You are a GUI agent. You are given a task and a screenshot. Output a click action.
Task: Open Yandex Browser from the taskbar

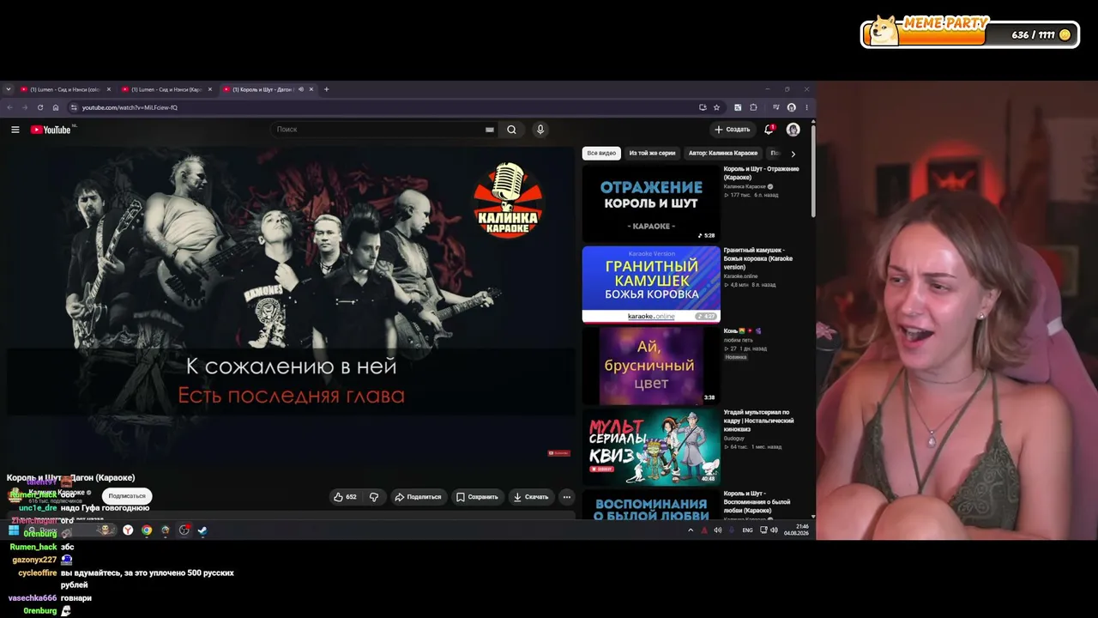point(128,530)
